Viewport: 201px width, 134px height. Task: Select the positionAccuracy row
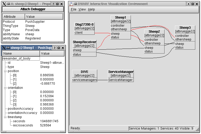tap(33, 109)
